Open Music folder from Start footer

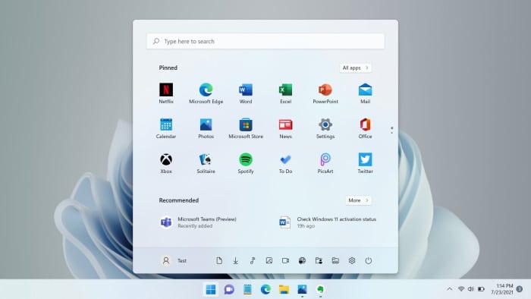(x=253, y=260)
